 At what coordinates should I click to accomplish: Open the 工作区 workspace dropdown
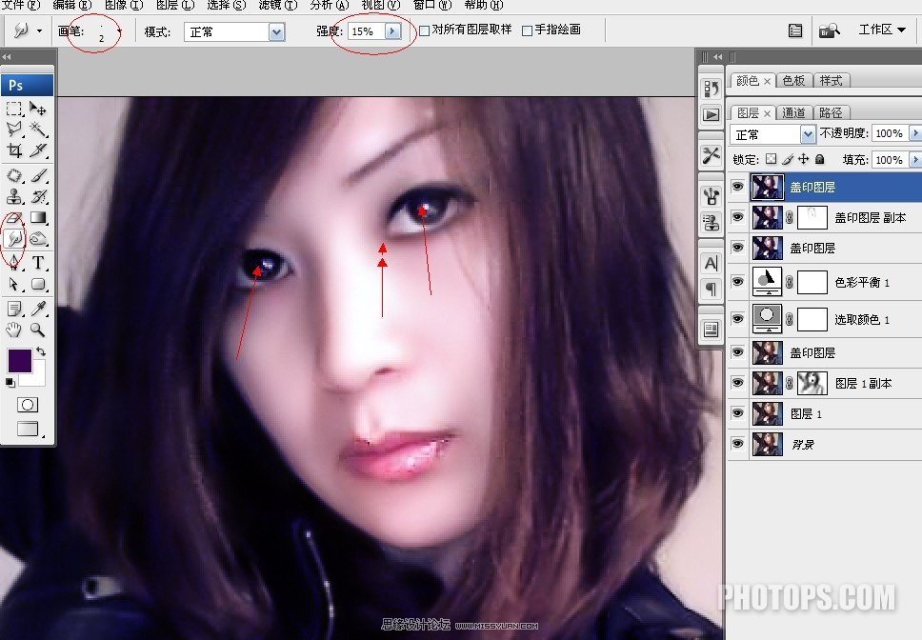pyautogui.click(x=882, y=30)
